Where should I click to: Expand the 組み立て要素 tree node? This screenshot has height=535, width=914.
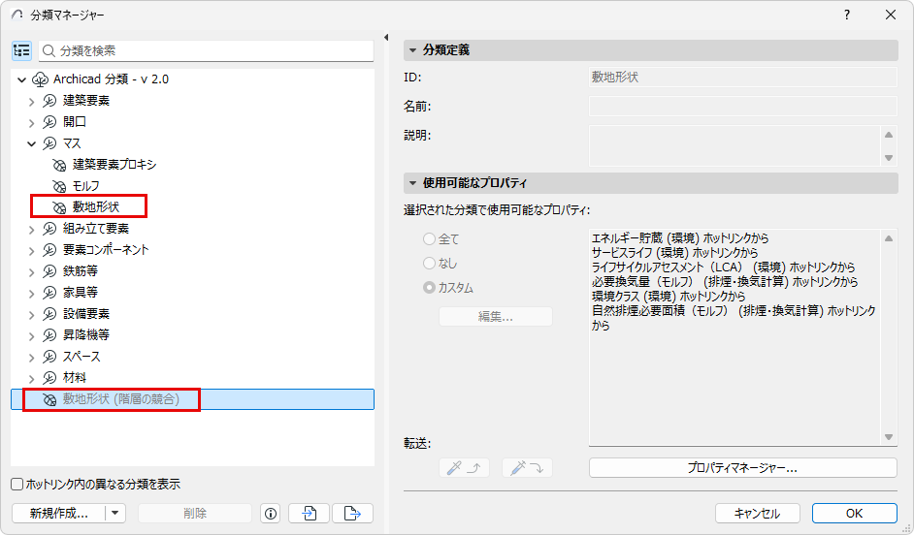pyautogui.click(x=32, y=230)
